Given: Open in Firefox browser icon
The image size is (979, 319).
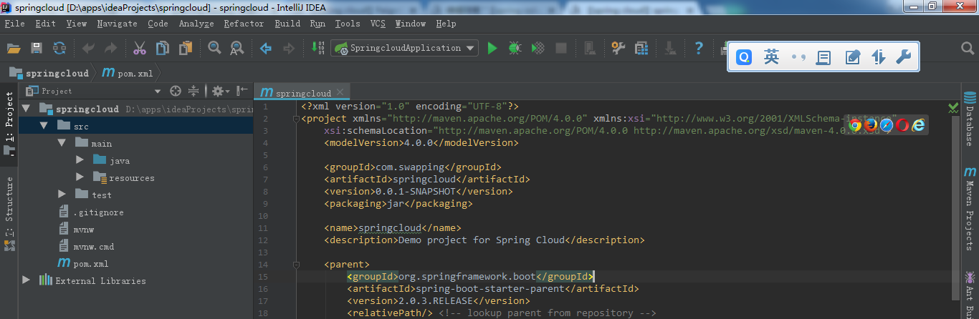Looking at the screenshot, I should coord(871,125).
